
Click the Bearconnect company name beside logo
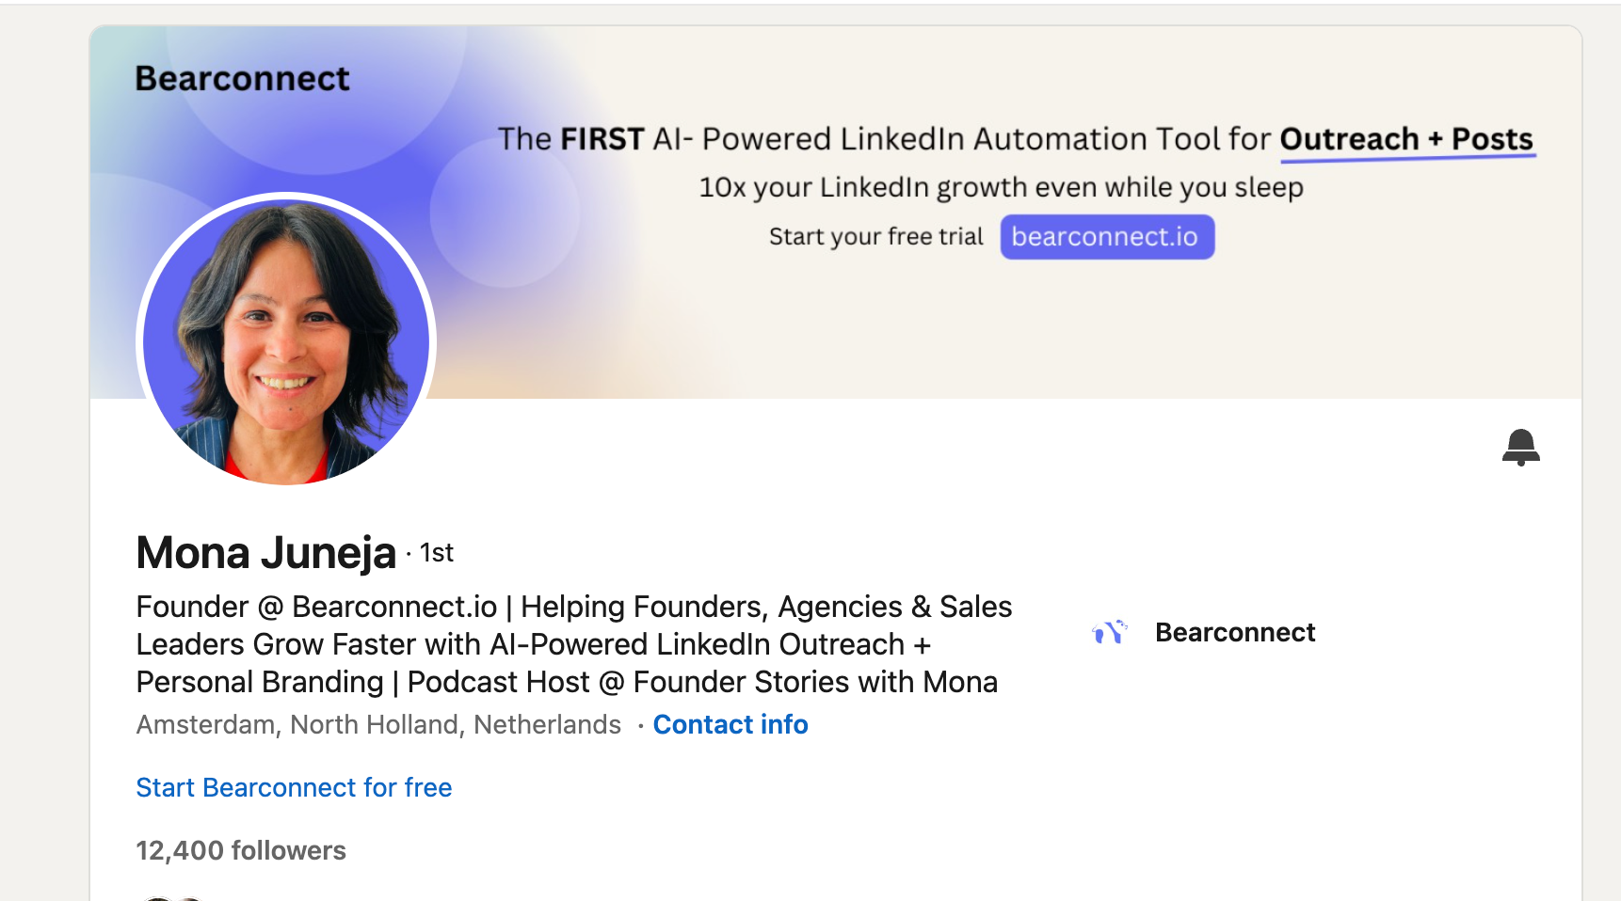pos(1234,633)
